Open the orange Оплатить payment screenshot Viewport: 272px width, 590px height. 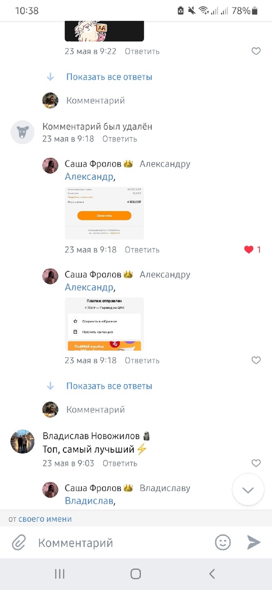(104, 213)
